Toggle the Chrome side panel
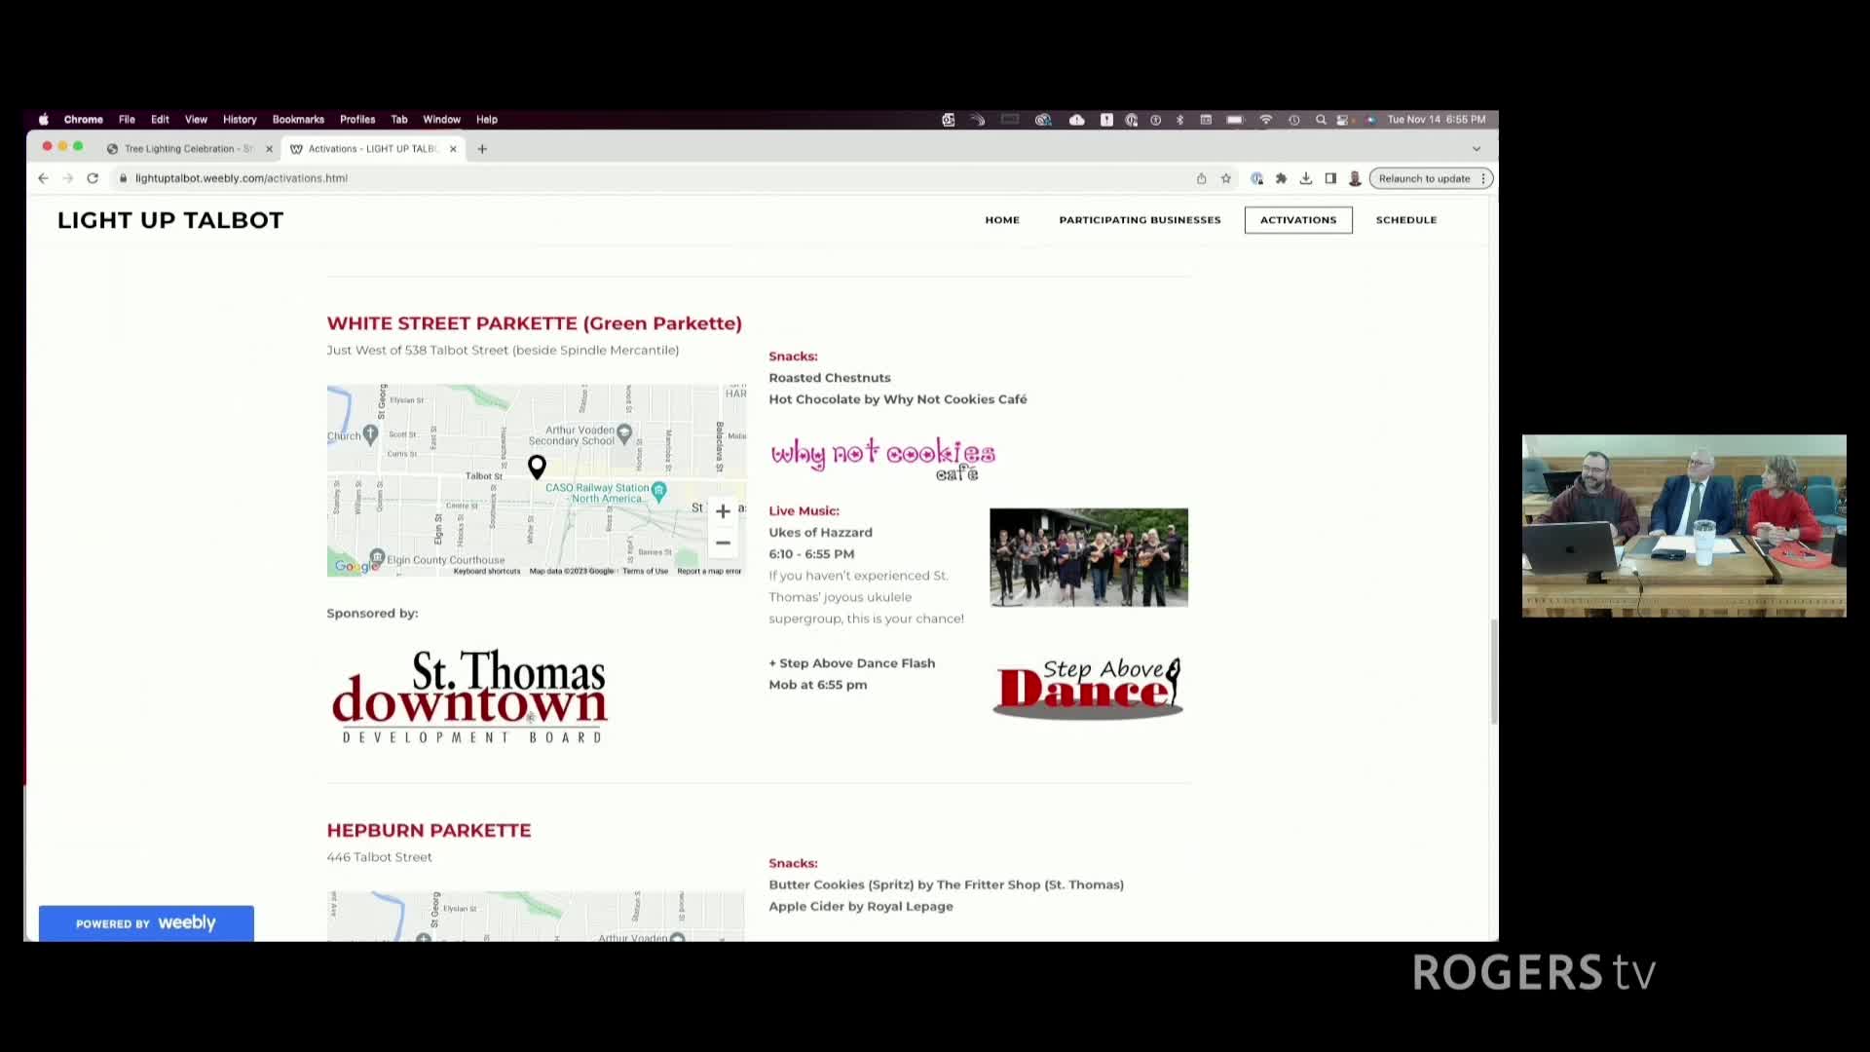Image resolution: width=1870 pixels, height=1052 pixels. click(1330, 178)
